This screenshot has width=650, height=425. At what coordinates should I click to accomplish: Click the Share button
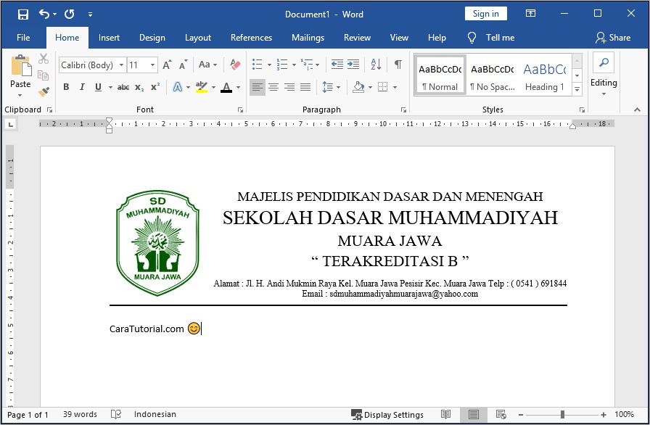(x=613, y=38)
